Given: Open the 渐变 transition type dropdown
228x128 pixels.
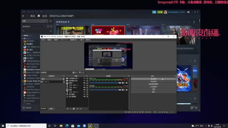Looking at the screenshot, I should point(51,79).
